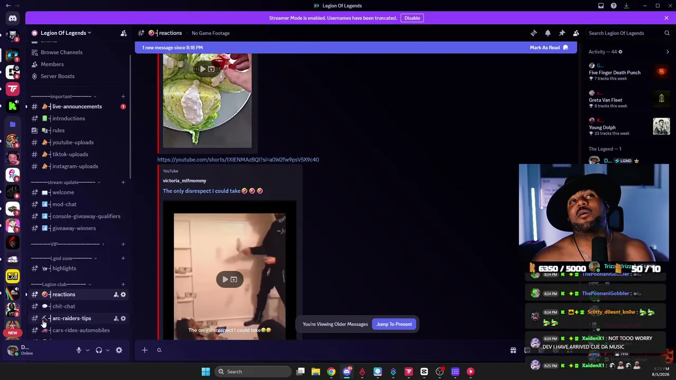Show pinned messages pin icon
Screen dimensions: 676x380
562,33
